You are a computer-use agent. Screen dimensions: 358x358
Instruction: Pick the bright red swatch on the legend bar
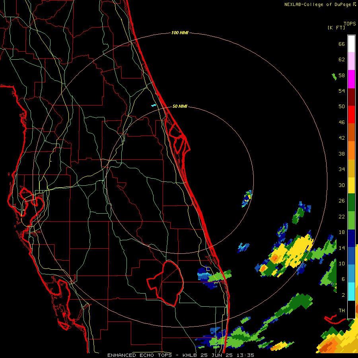tap(351, 115)
